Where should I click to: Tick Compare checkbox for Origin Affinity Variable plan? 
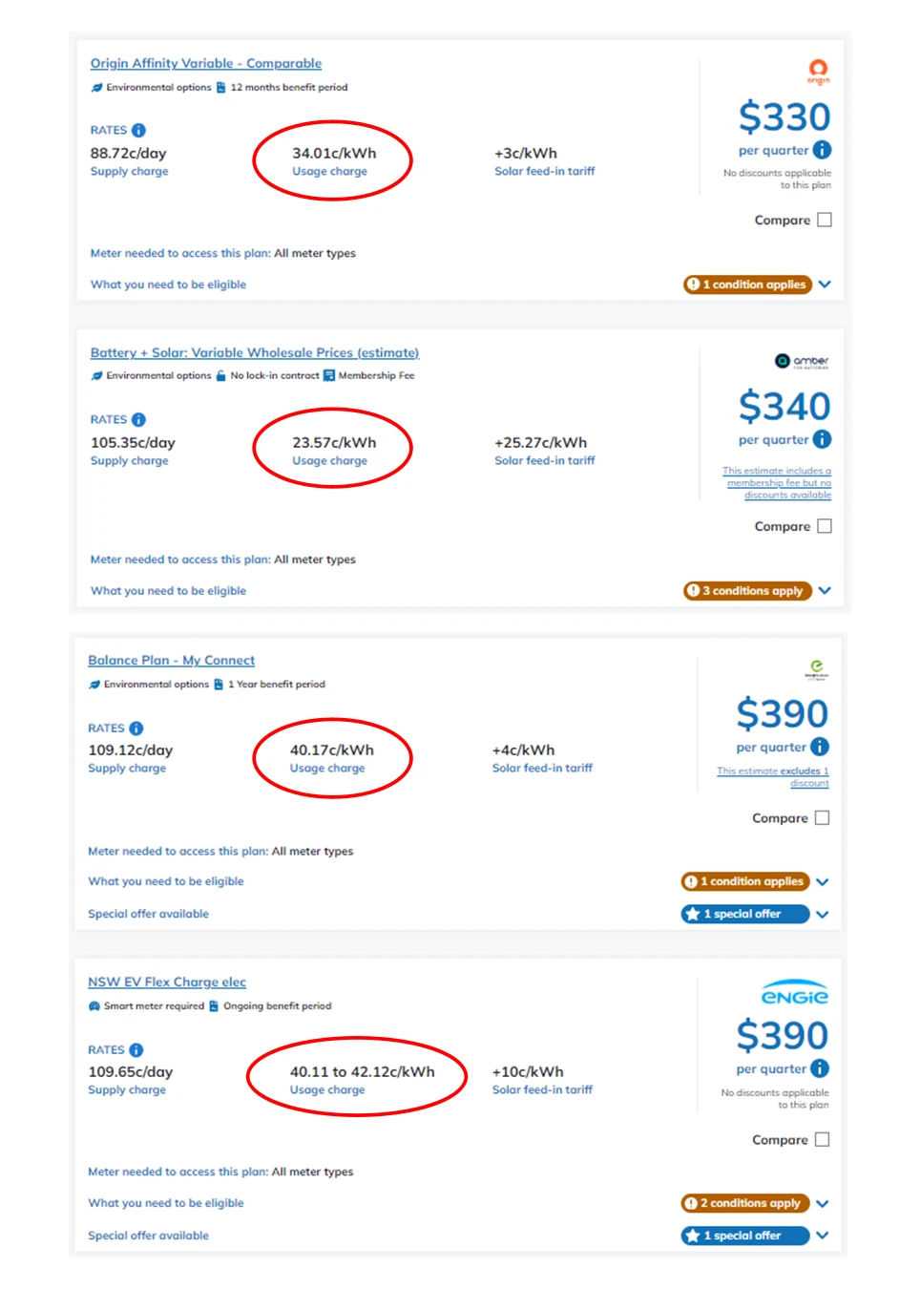coord(825,220)
